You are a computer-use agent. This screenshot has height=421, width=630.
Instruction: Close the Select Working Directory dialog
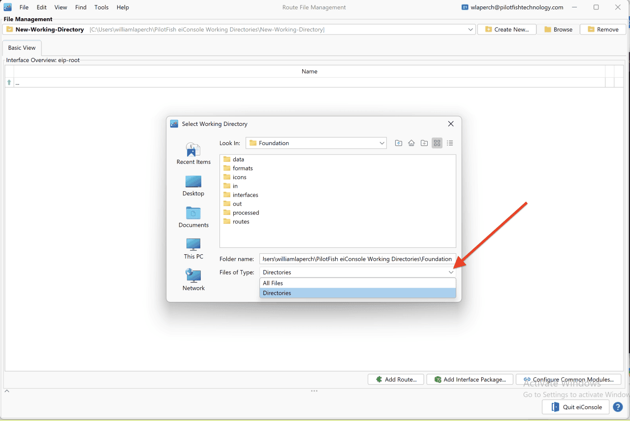click(451, 124)
